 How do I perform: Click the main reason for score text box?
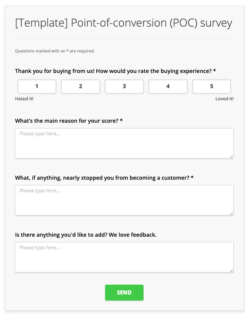tap(124, 143)
